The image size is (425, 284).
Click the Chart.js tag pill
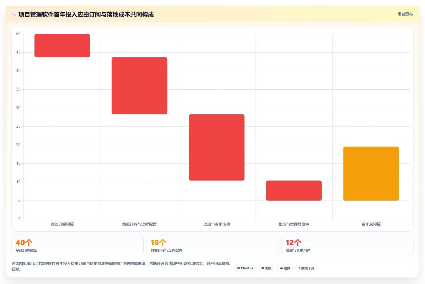click(245, 268)
